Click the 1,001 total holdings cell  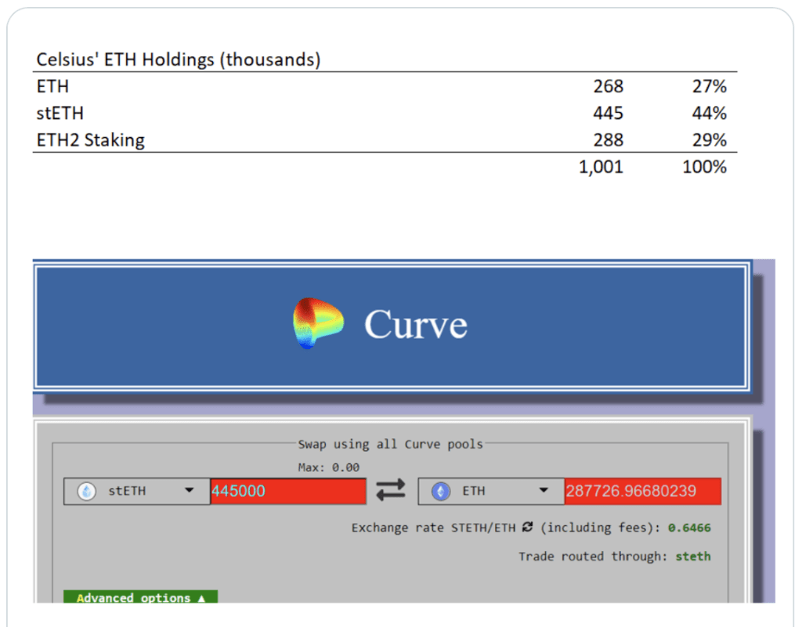click(601, 167)
